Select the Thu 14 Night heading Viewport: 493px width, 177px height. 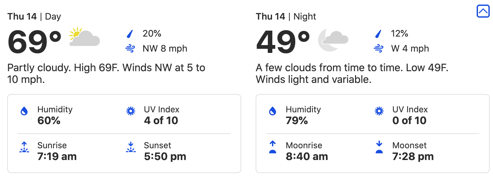coord(286,17)
